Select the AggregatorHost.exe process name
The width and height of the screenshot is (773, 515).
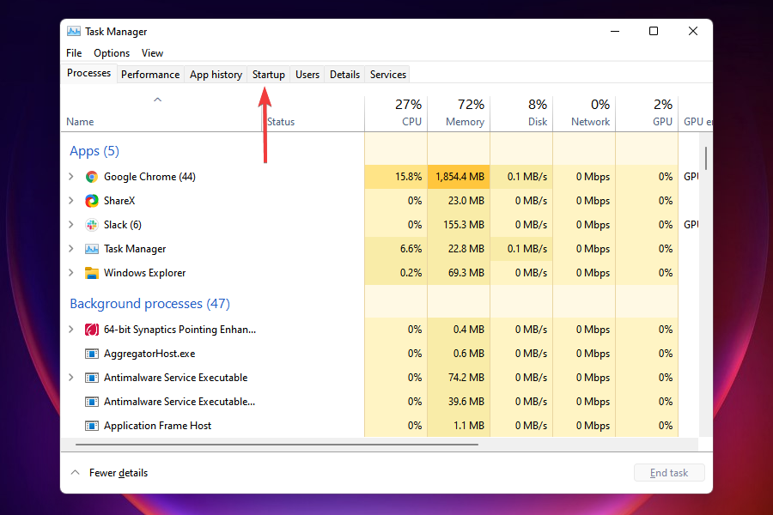point(149,354)
